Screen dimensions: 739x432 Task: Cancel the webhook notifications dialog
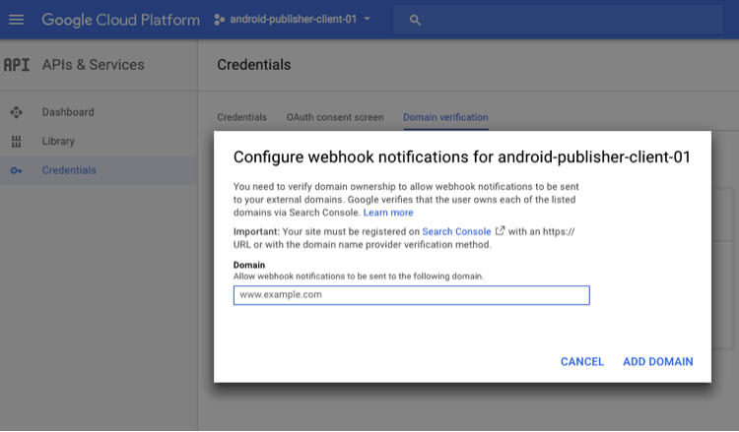(582, 361)
